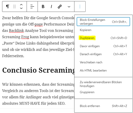The width and height of the screenshot is (133, 113).
Task: Choose Duplizieren from the block menu
Action: (x=103, y=38)
